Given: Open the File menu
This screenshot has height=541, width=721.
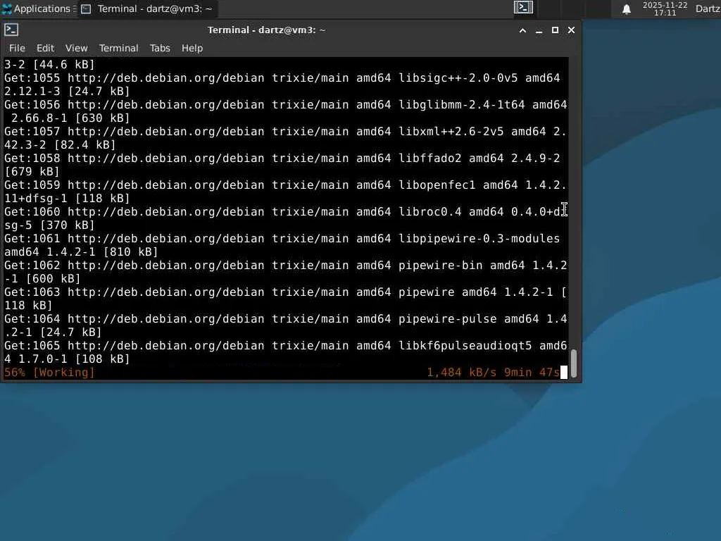Looking at the screenshot, I should tap(17, 48).
